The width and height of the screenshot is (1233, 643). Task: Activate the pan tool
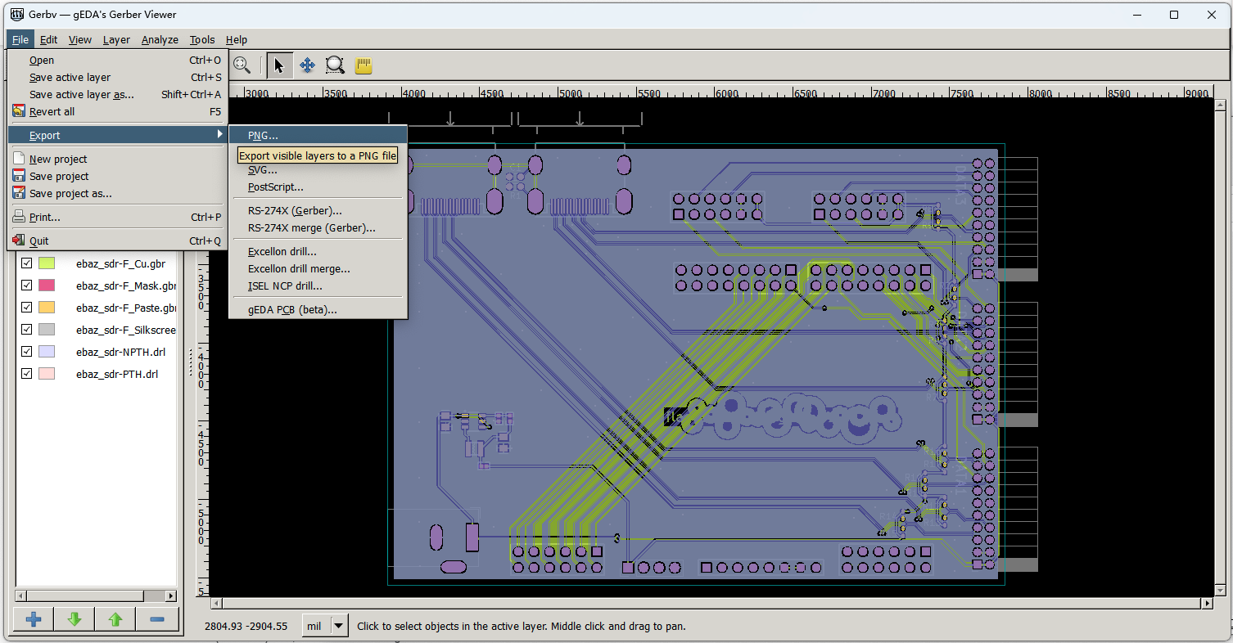coord(307,65)
